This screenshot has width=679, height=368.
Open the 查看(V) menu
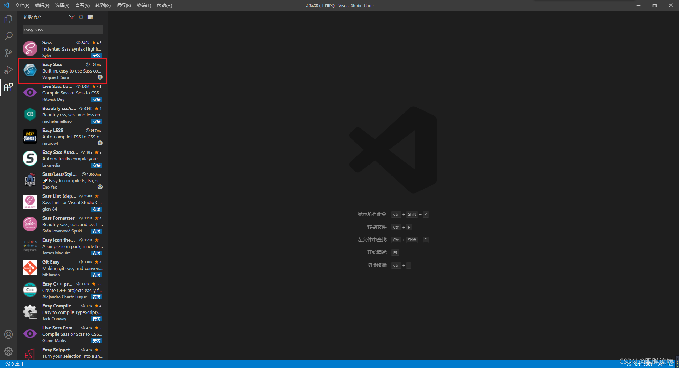[x=82, y=5]
